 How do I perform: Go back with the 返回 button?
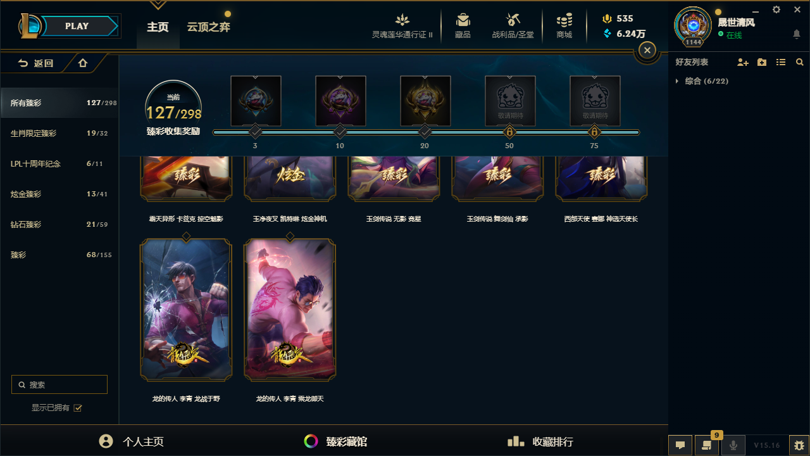(35, 63)
